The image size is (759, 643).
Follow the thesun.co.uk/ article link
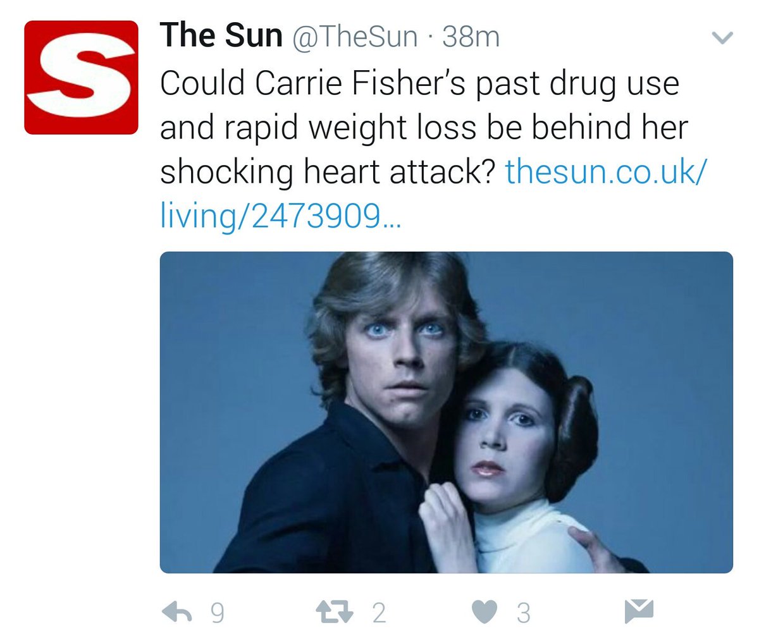[605, 171]
